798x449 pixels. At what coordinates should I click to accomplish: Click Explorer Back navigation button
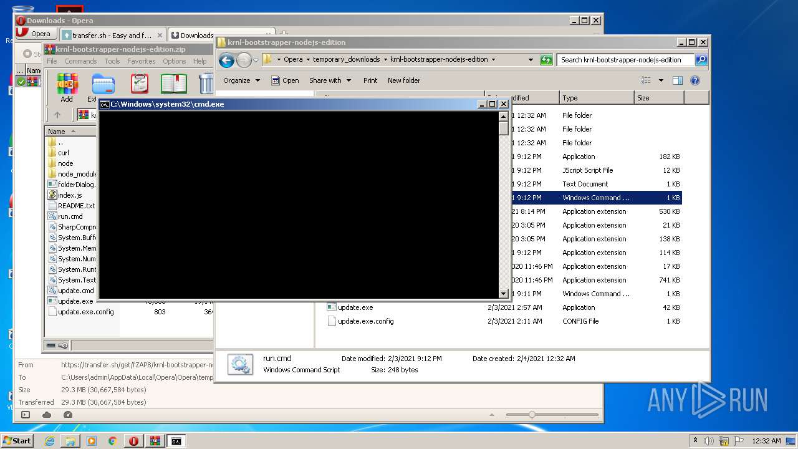[x=226, y=60]
